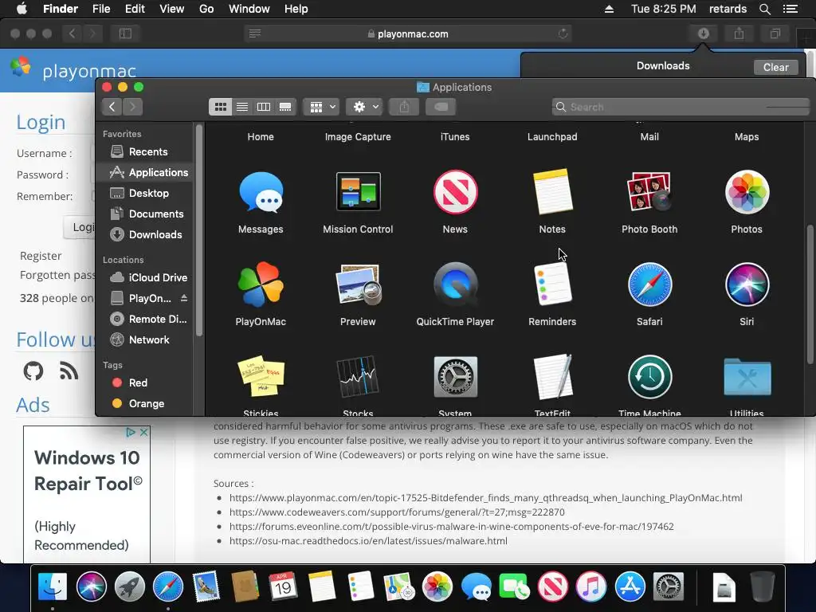Open the Utilities folder

pos(747,377)
